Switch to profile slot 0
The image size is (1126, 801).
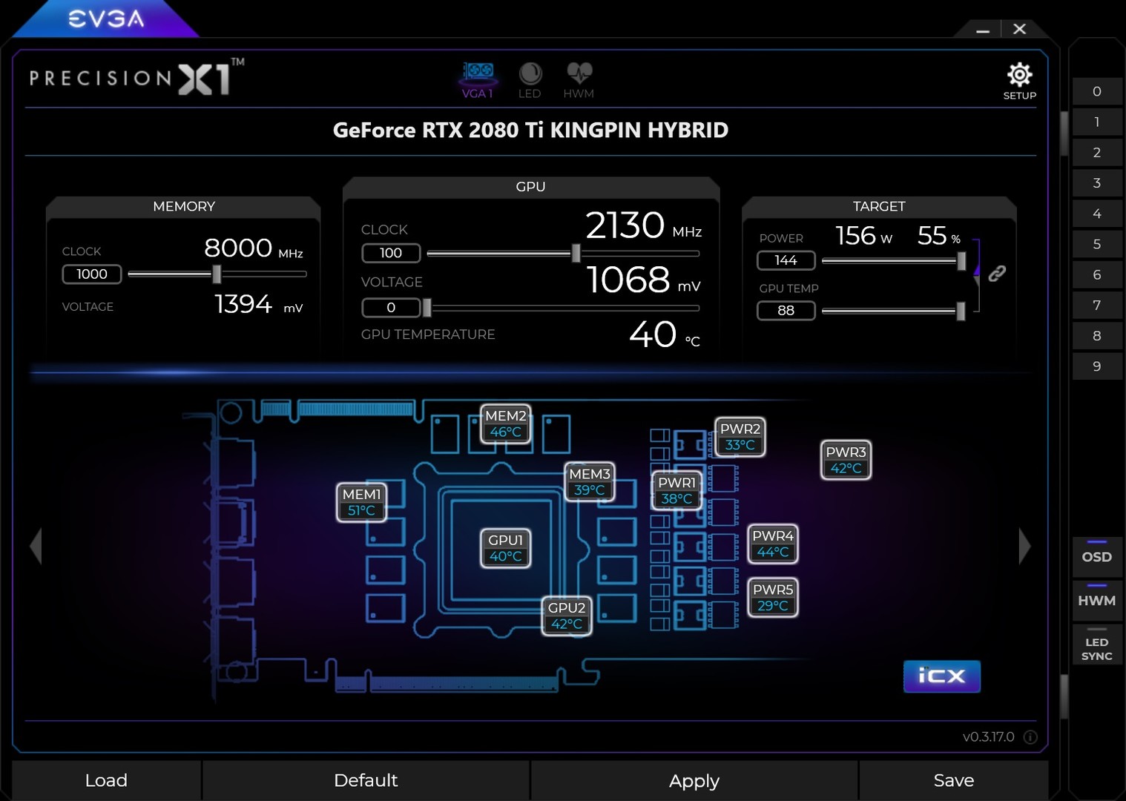pos(1097,91)
